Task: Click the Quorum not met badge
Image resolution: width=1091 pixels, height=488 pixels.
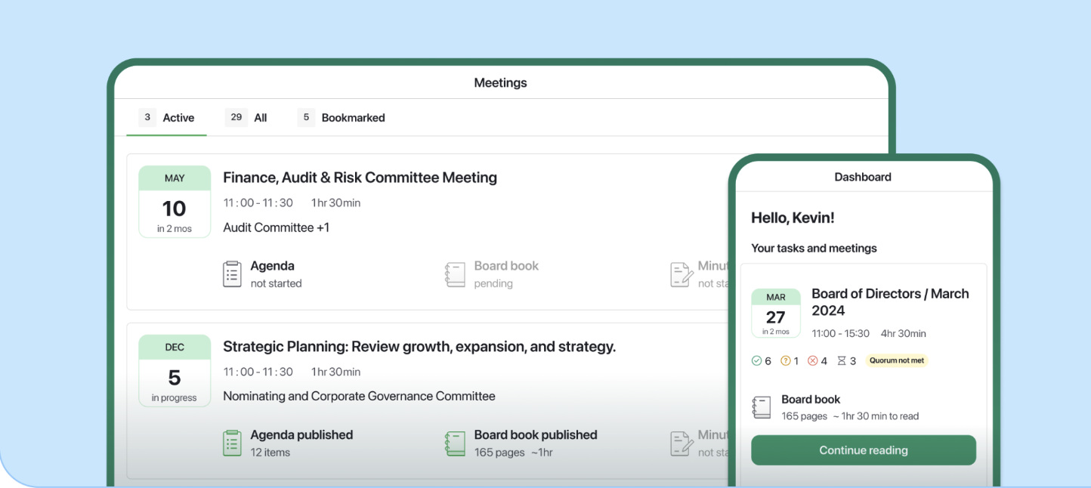Action: 896,361
